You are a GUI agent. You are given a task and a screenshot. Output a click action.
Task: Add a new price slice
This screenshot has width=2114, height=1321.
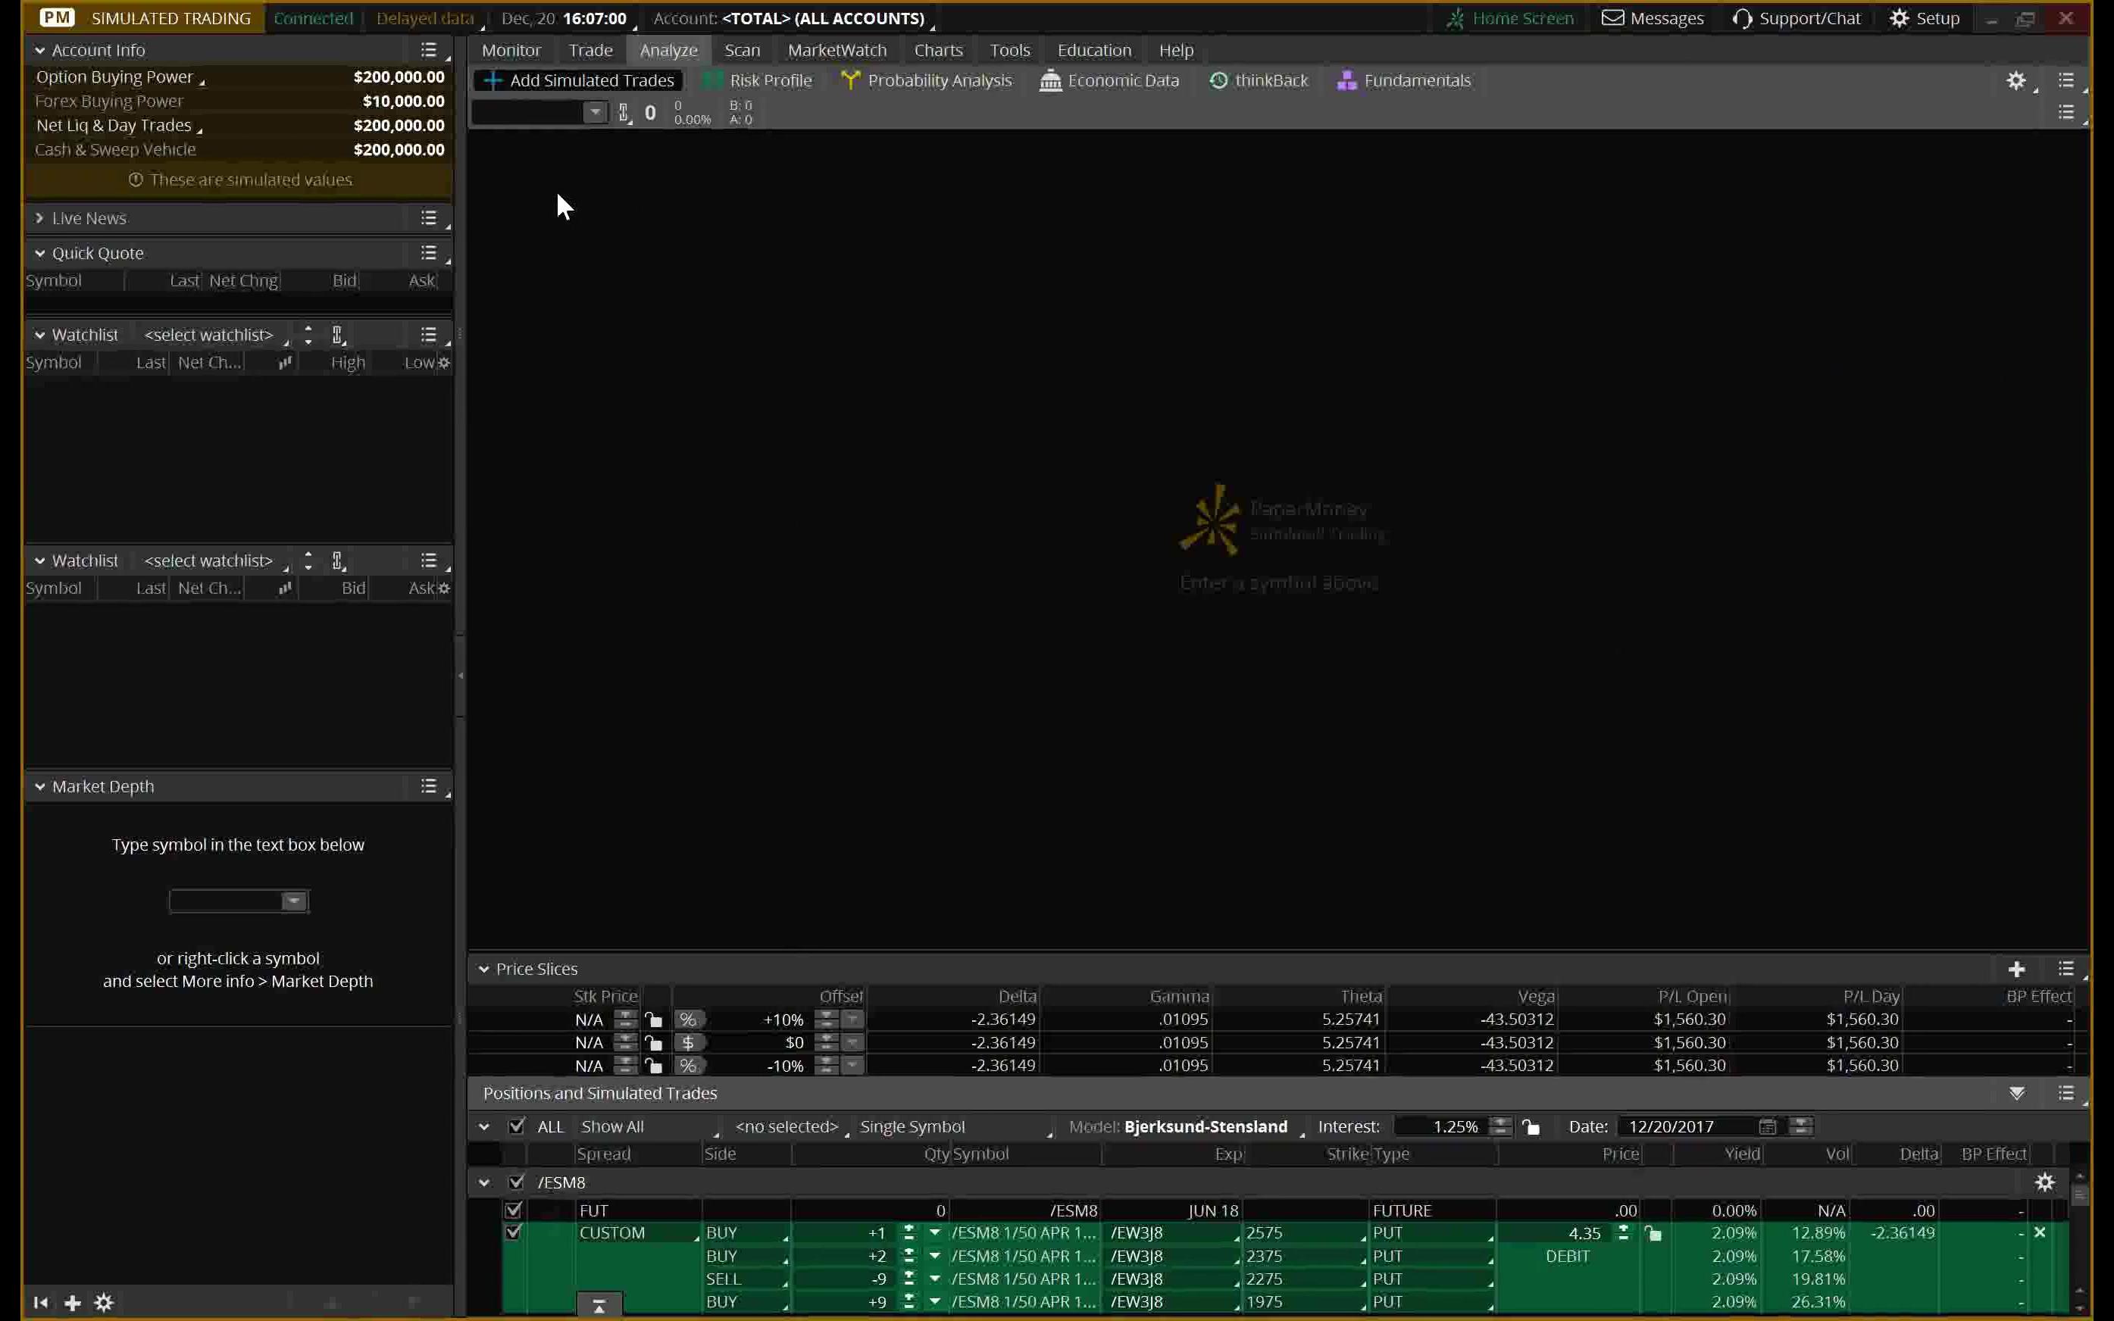click(x=2017, y=969)
